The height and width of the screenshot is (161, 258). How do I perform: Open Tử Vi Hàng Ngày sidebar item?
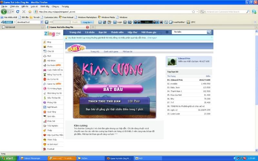54,89
